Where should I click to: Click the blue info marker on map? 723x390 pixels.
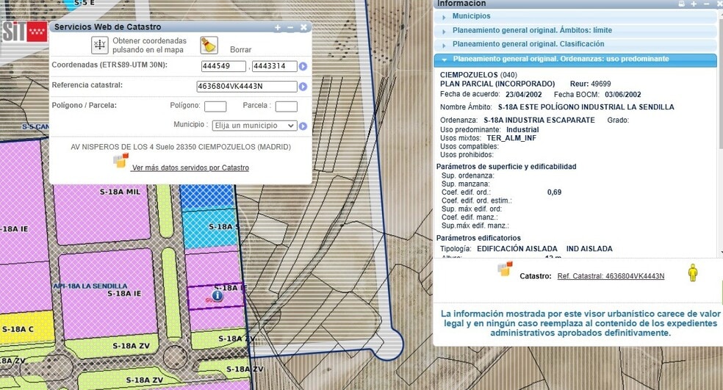coord(217,295)
